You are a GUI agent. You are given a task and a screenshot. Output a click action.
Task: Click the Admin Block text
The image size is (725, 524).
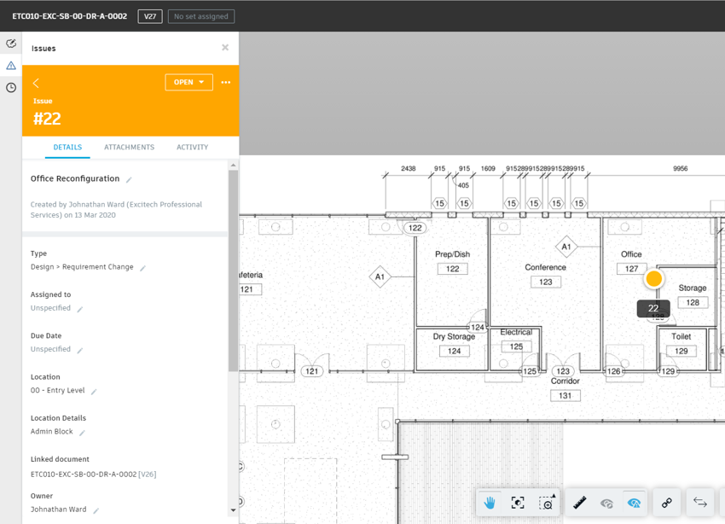pyautogui.click(x=52, y=432)
